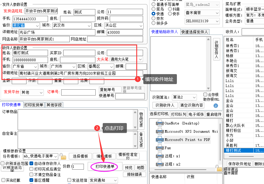This screenshot has width=264, height=184.
Task: Pick the 远程: x2 remote printer icon
Action: (160, 164)
